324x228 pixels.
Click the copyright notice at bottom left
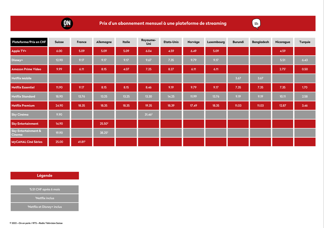(x=36, y=223)
